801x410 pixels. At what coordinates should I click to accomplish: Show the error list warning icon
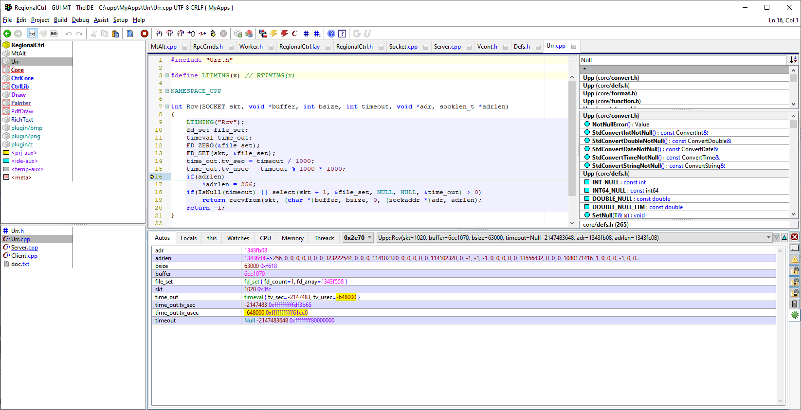pos(795,259)
